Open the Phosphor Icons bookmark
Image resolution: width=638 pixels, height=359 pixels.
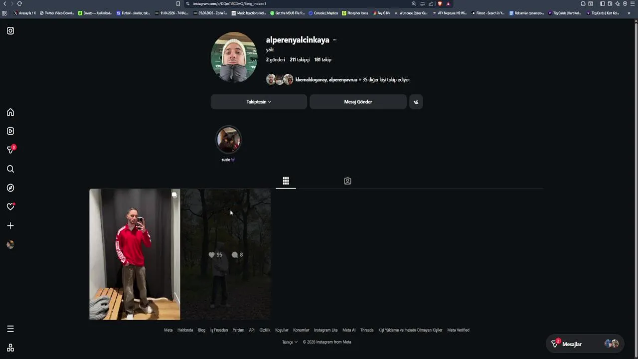tap(355, 13)
